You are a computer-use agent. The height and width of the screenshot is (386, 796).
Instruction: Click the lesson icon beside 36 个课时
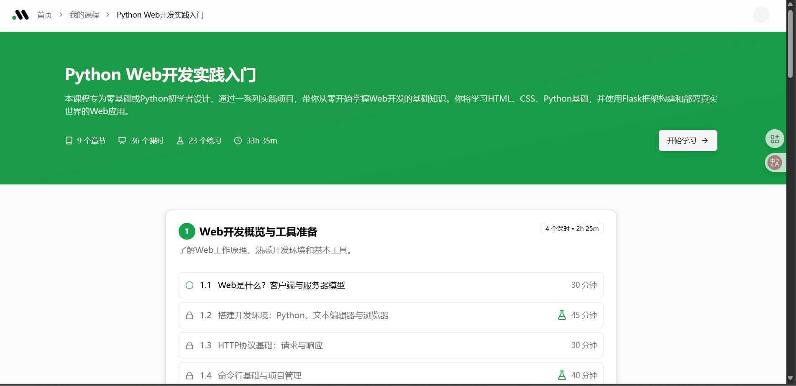(122, 141)
